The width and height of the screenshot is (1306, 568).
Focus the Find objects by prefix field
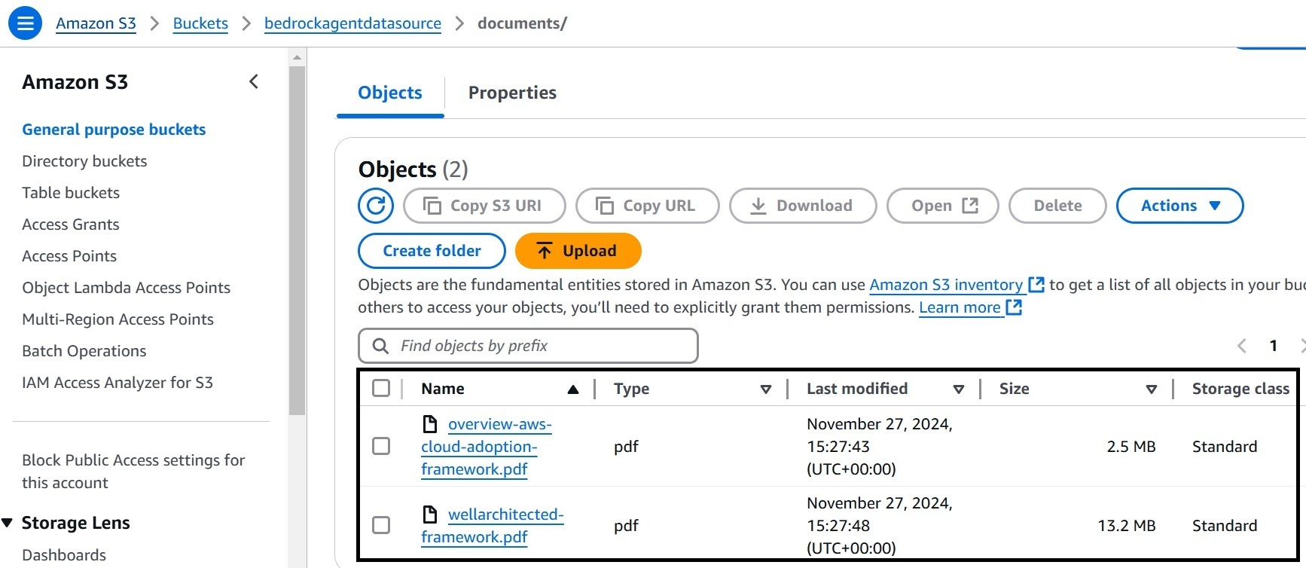tap(528, 346)
